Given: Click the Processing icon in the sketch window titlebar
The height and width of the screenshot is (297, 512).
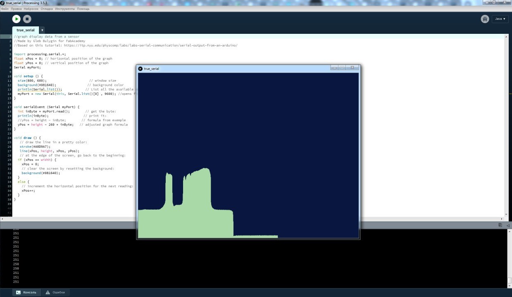Looking at the screenshot, I should tap(140, 68).
